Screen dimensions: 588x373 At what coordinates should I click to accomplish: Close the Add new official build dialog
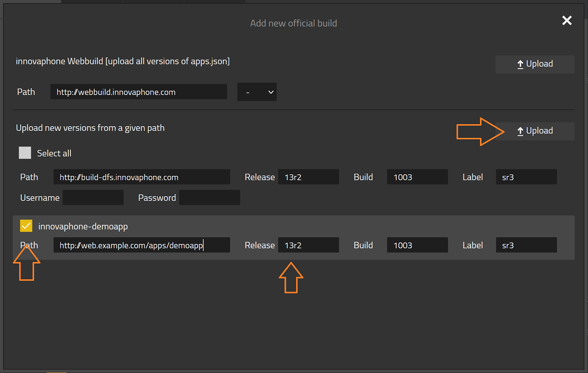click(567, 20)
